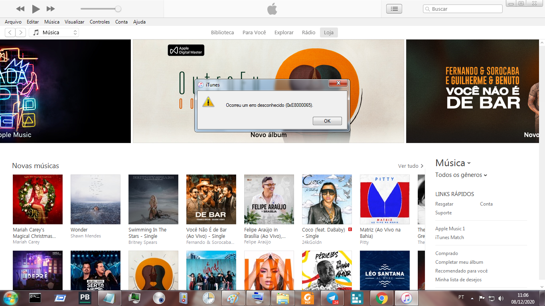This screenshot has width=545, height=306.
Task: Click the Buscar search field
Action: [x=463, y=9]
